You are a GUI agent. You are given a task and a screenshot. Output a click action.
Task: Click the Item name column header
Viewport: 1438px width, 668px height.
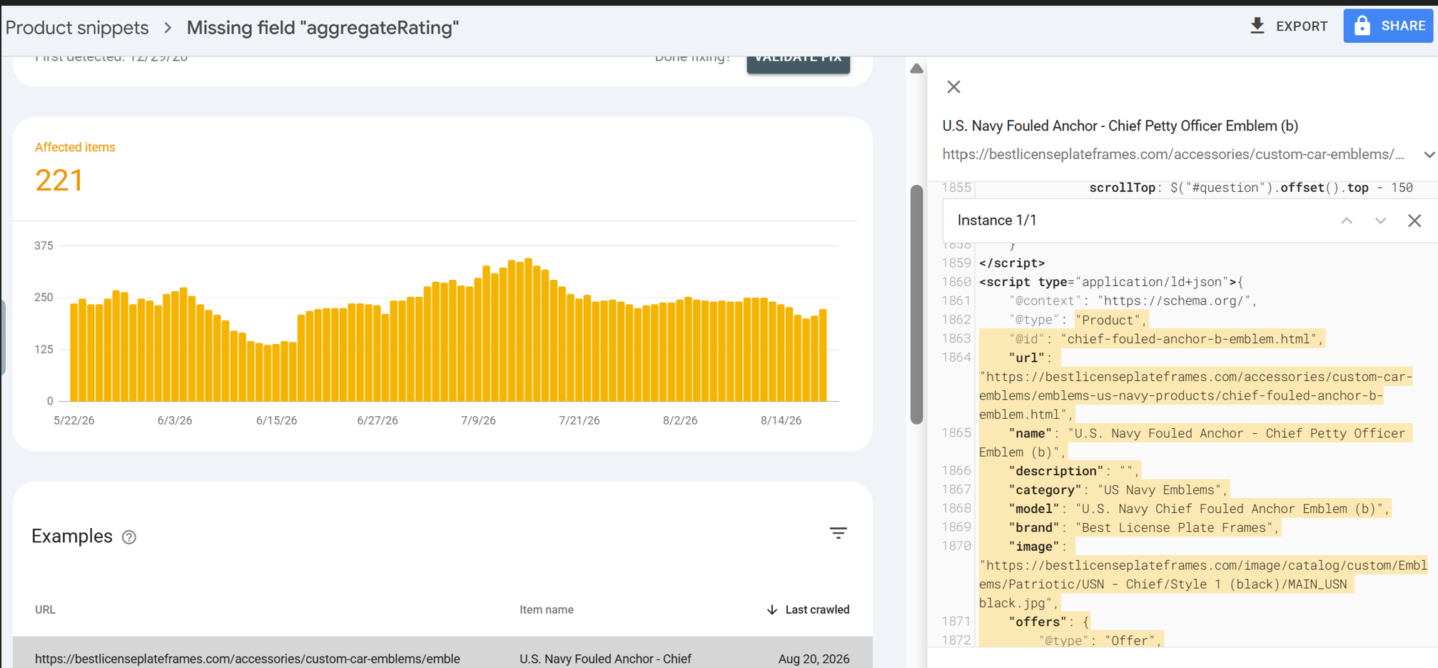tap(547, 609)
